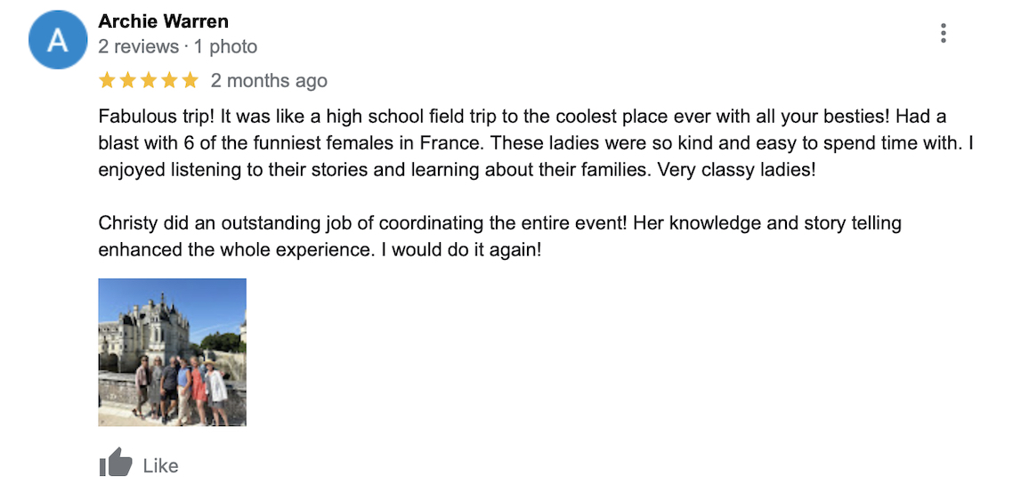Click the third gold rating star

click(149, 81)
